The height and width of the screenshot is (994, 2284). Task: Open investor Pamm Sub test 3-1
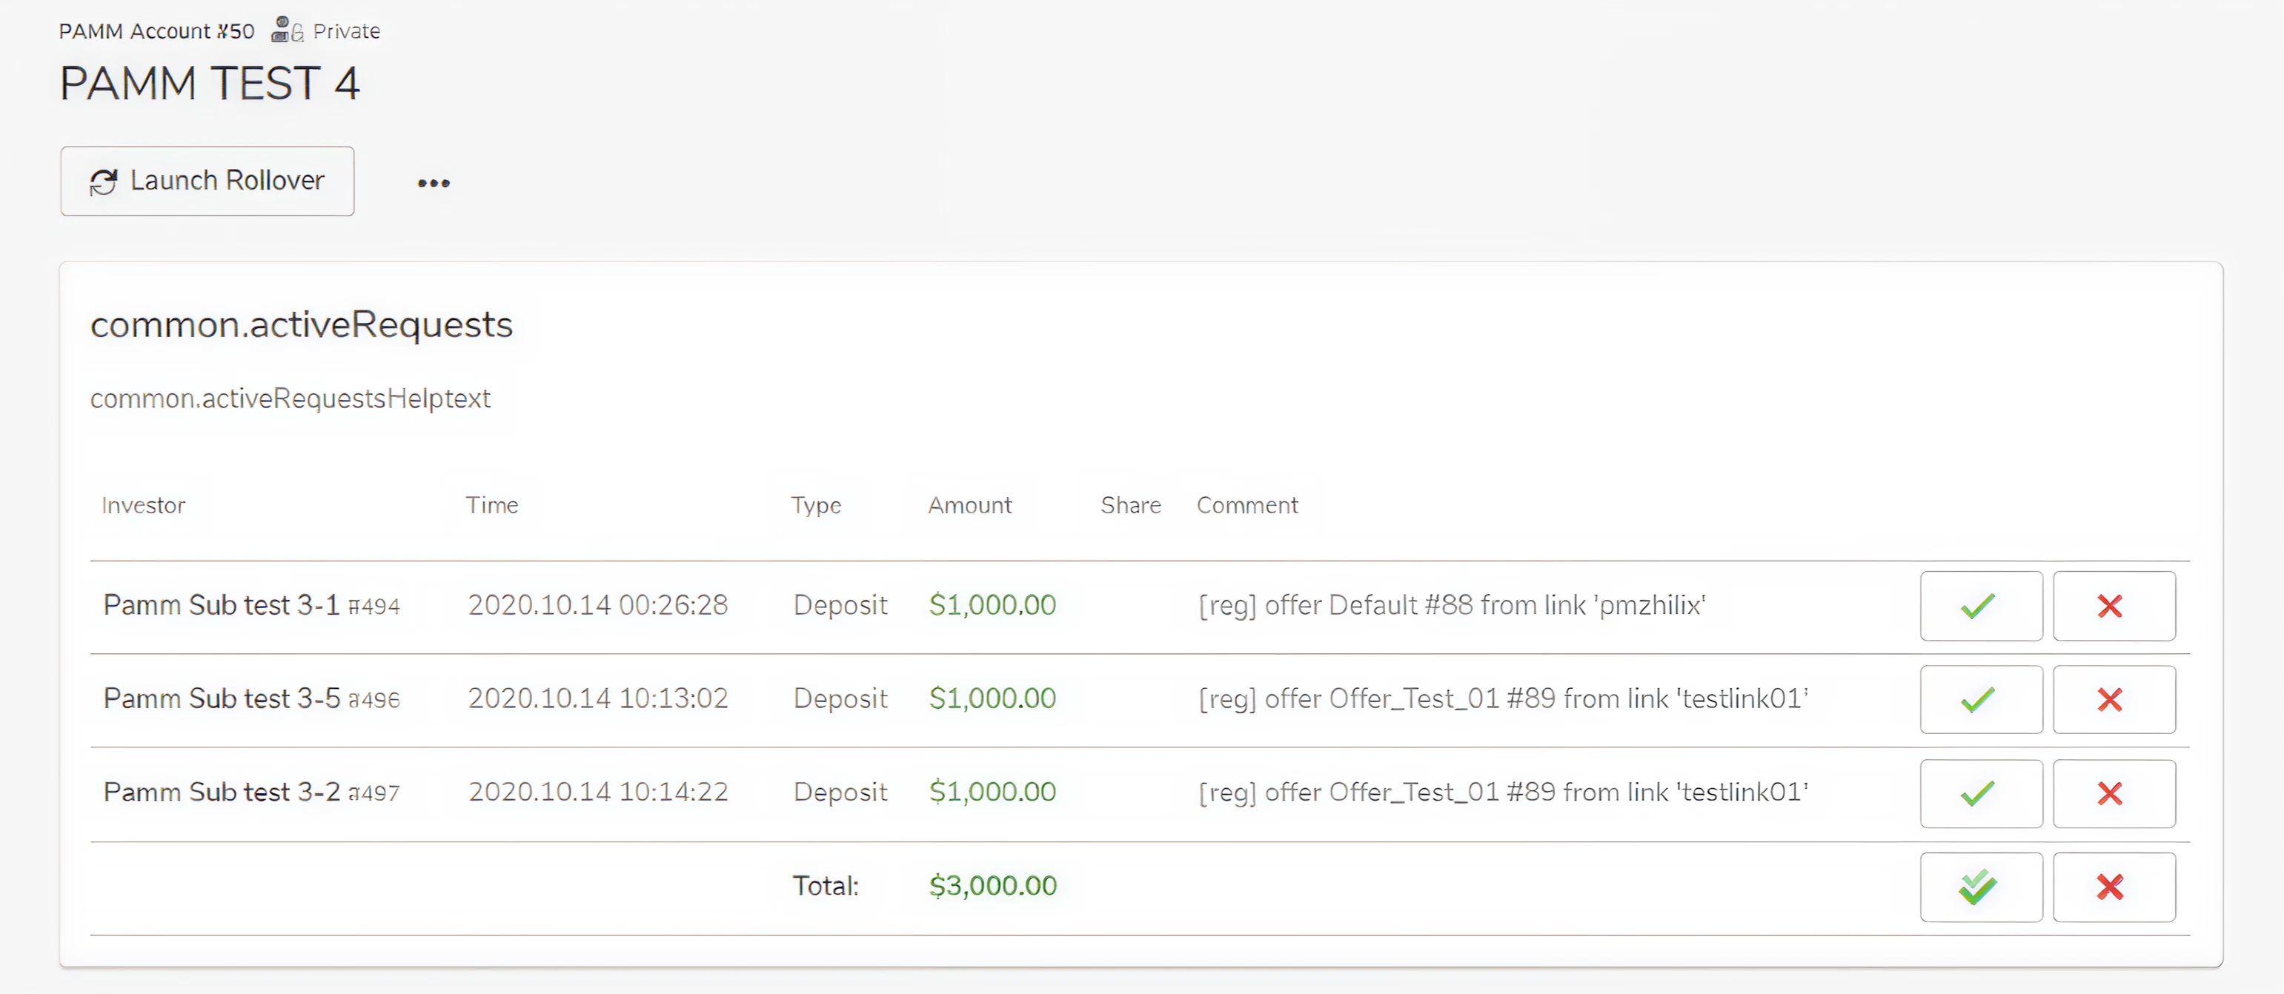click(x=222, y=605)
